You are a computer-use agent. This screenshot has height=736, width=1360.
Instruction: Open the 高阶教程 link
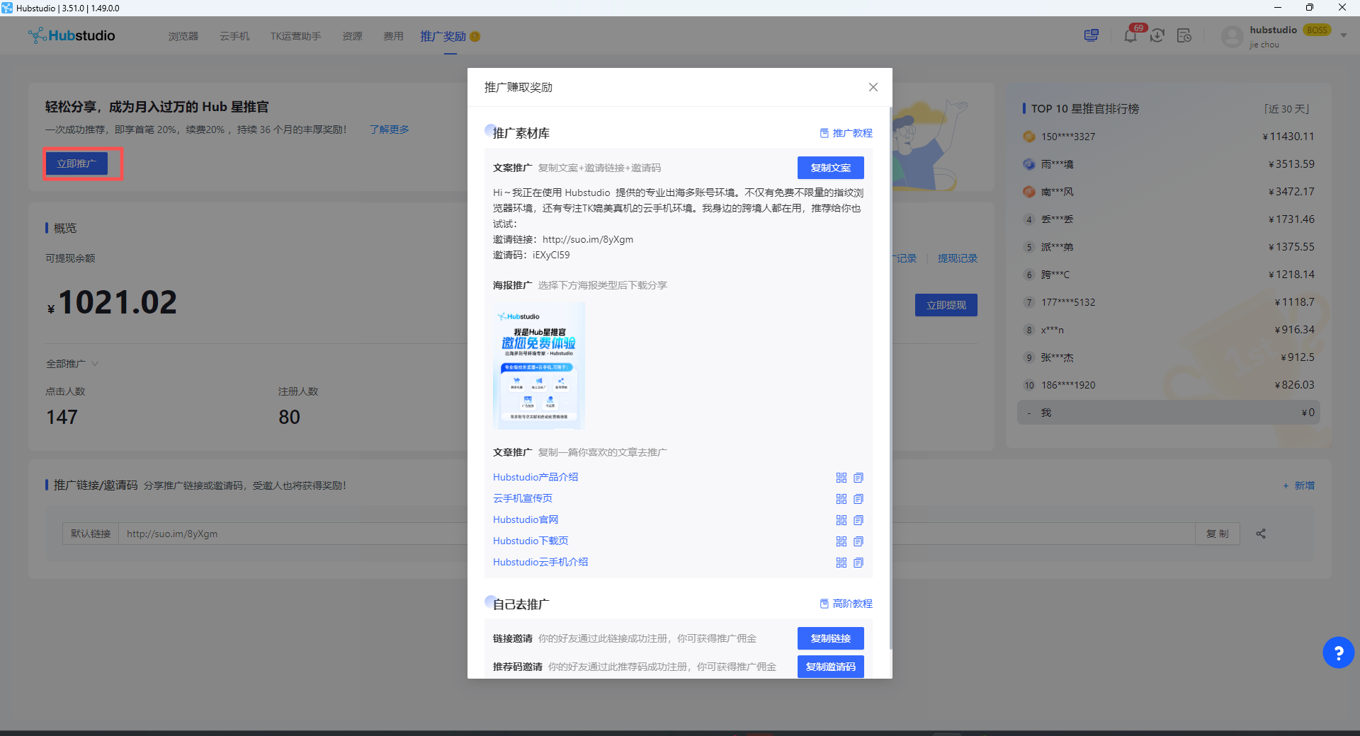846,604
